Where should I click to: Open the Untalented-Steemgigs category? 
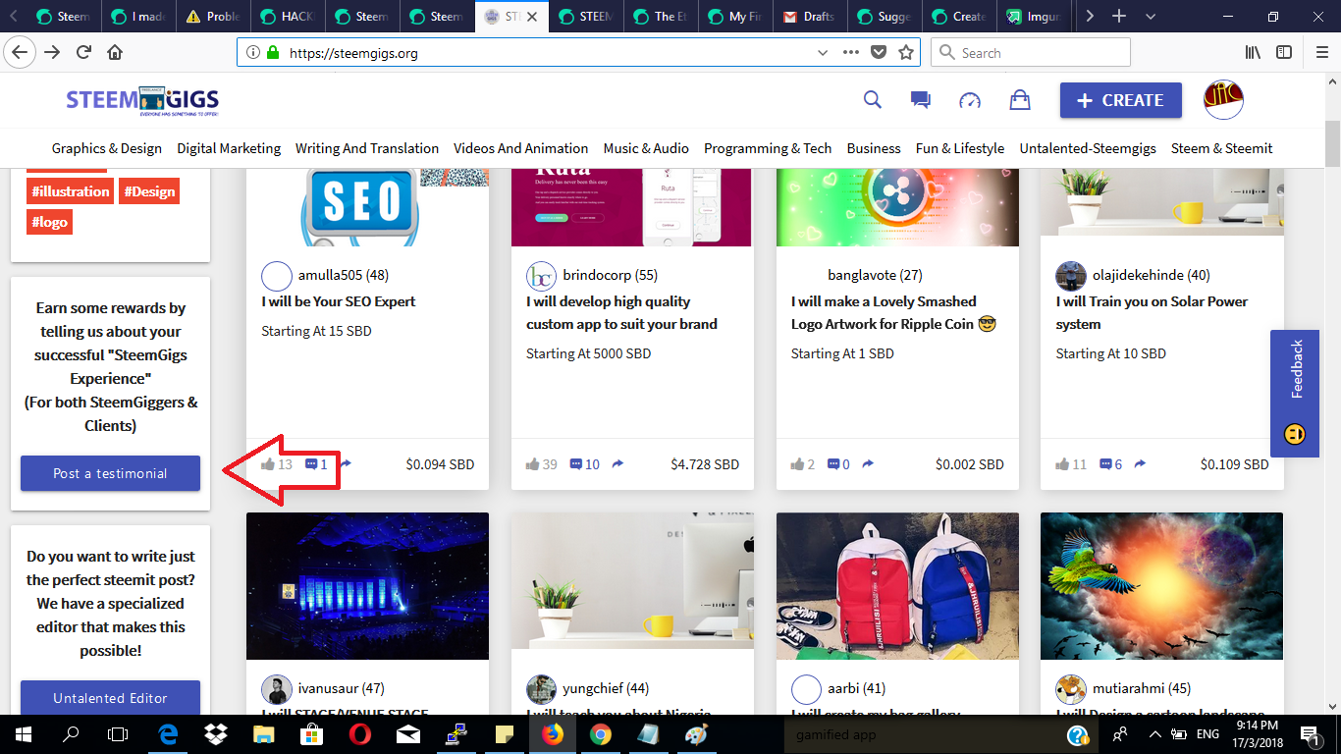pyautogui.click(x=1088, y=148)
